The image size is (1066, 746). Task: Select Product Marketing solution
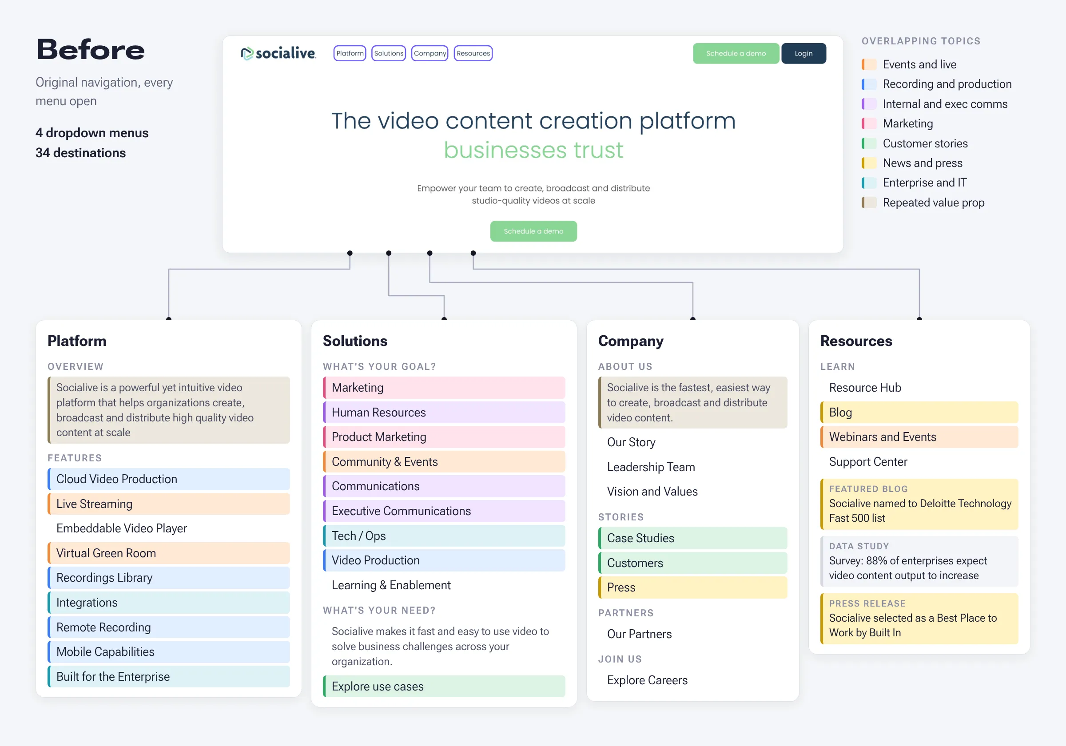(444, 437)
